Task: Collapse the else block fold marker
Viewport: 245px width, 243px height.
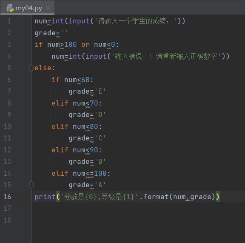Action: point(31,69)
